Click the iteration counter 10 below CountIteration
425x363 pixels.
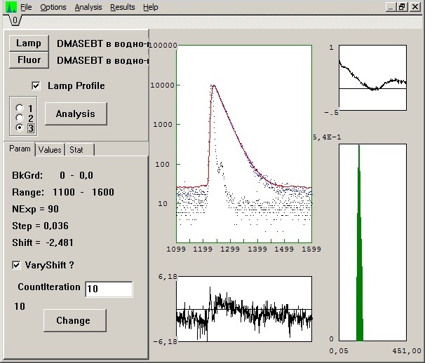(x=20, y=307)
